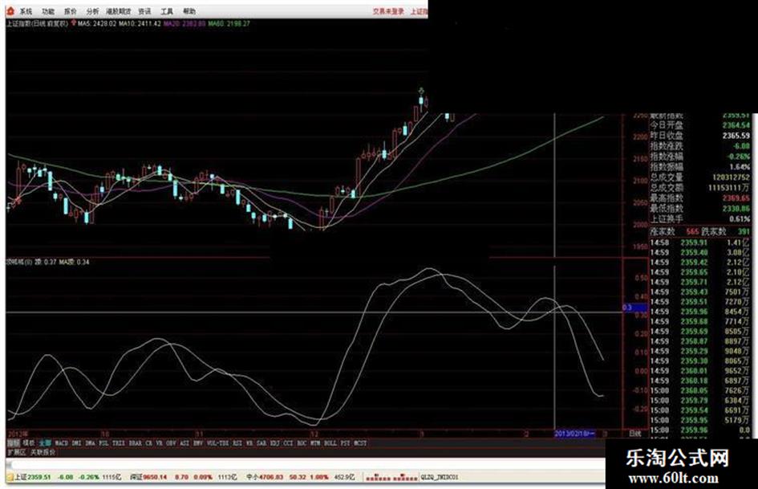Viewport: 758px width, 489px height.
Task: Click the bottom horizontal scrollbar
Action: (305, 466)
